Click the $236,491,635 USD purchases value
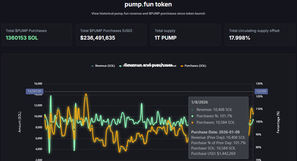The width and height of the screenshot is (297, 161). pos(98,38)
